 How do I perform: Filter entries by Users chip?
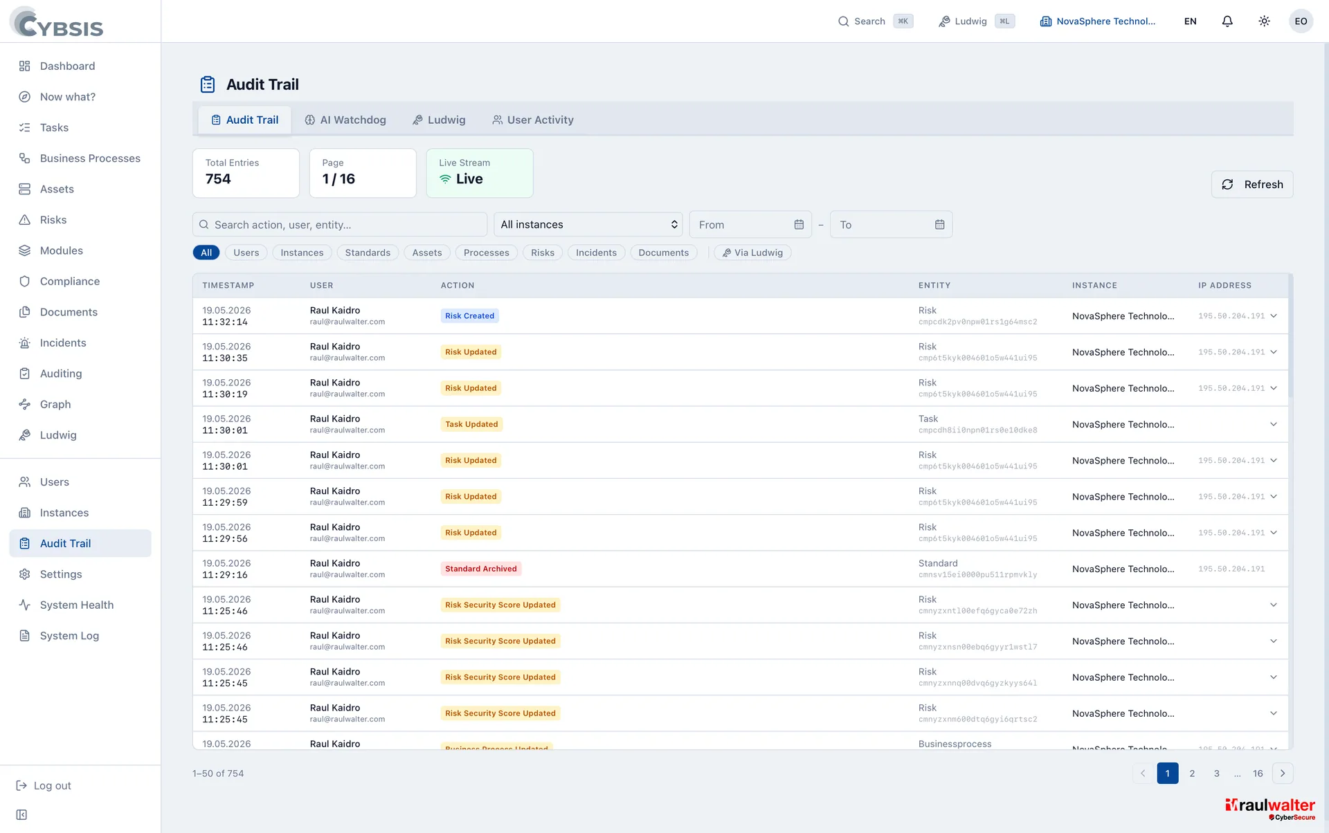(x=246, y=253)
